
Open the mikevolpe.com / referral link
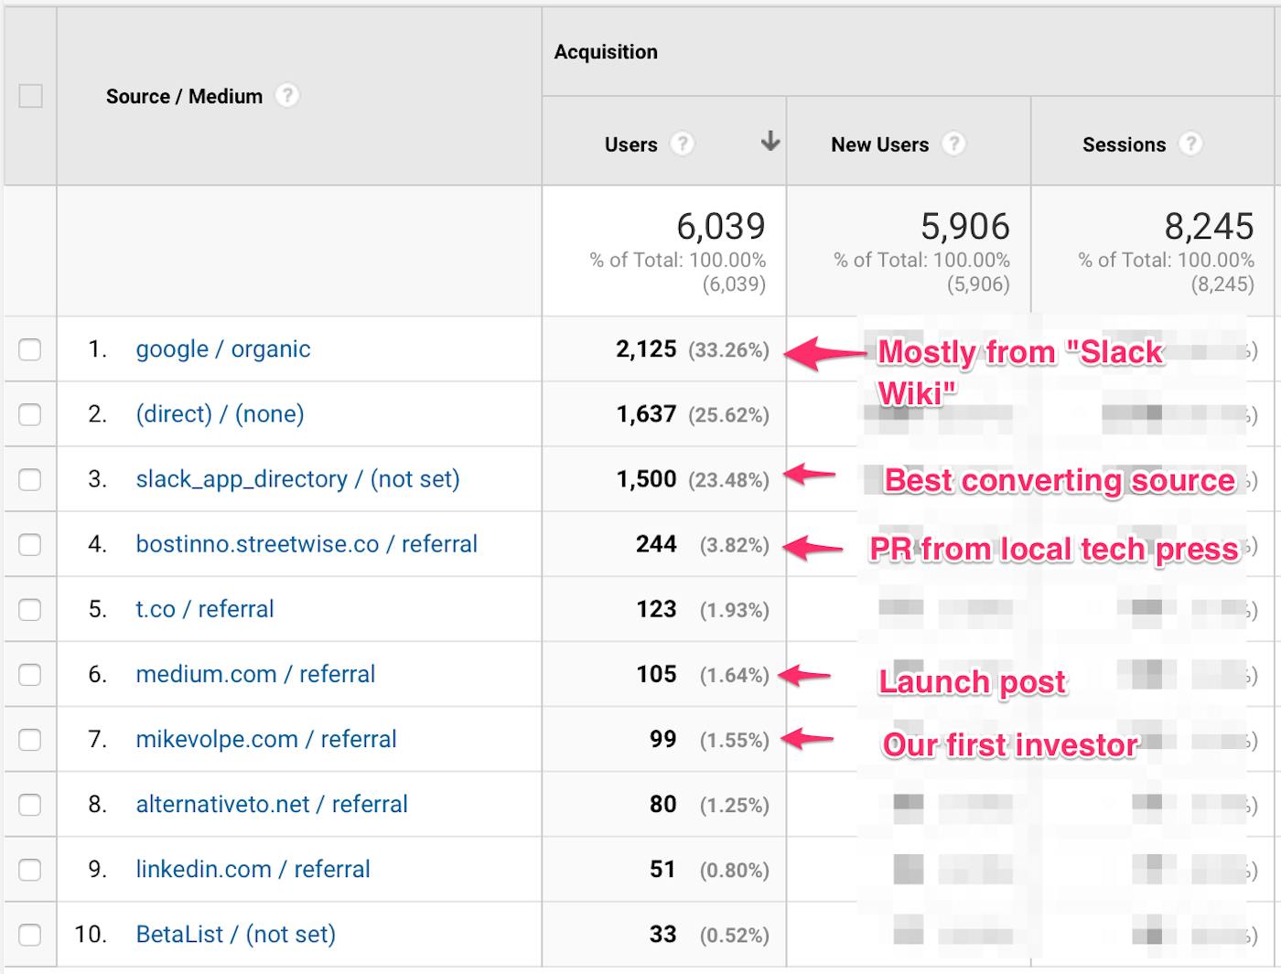click(266, 739)
